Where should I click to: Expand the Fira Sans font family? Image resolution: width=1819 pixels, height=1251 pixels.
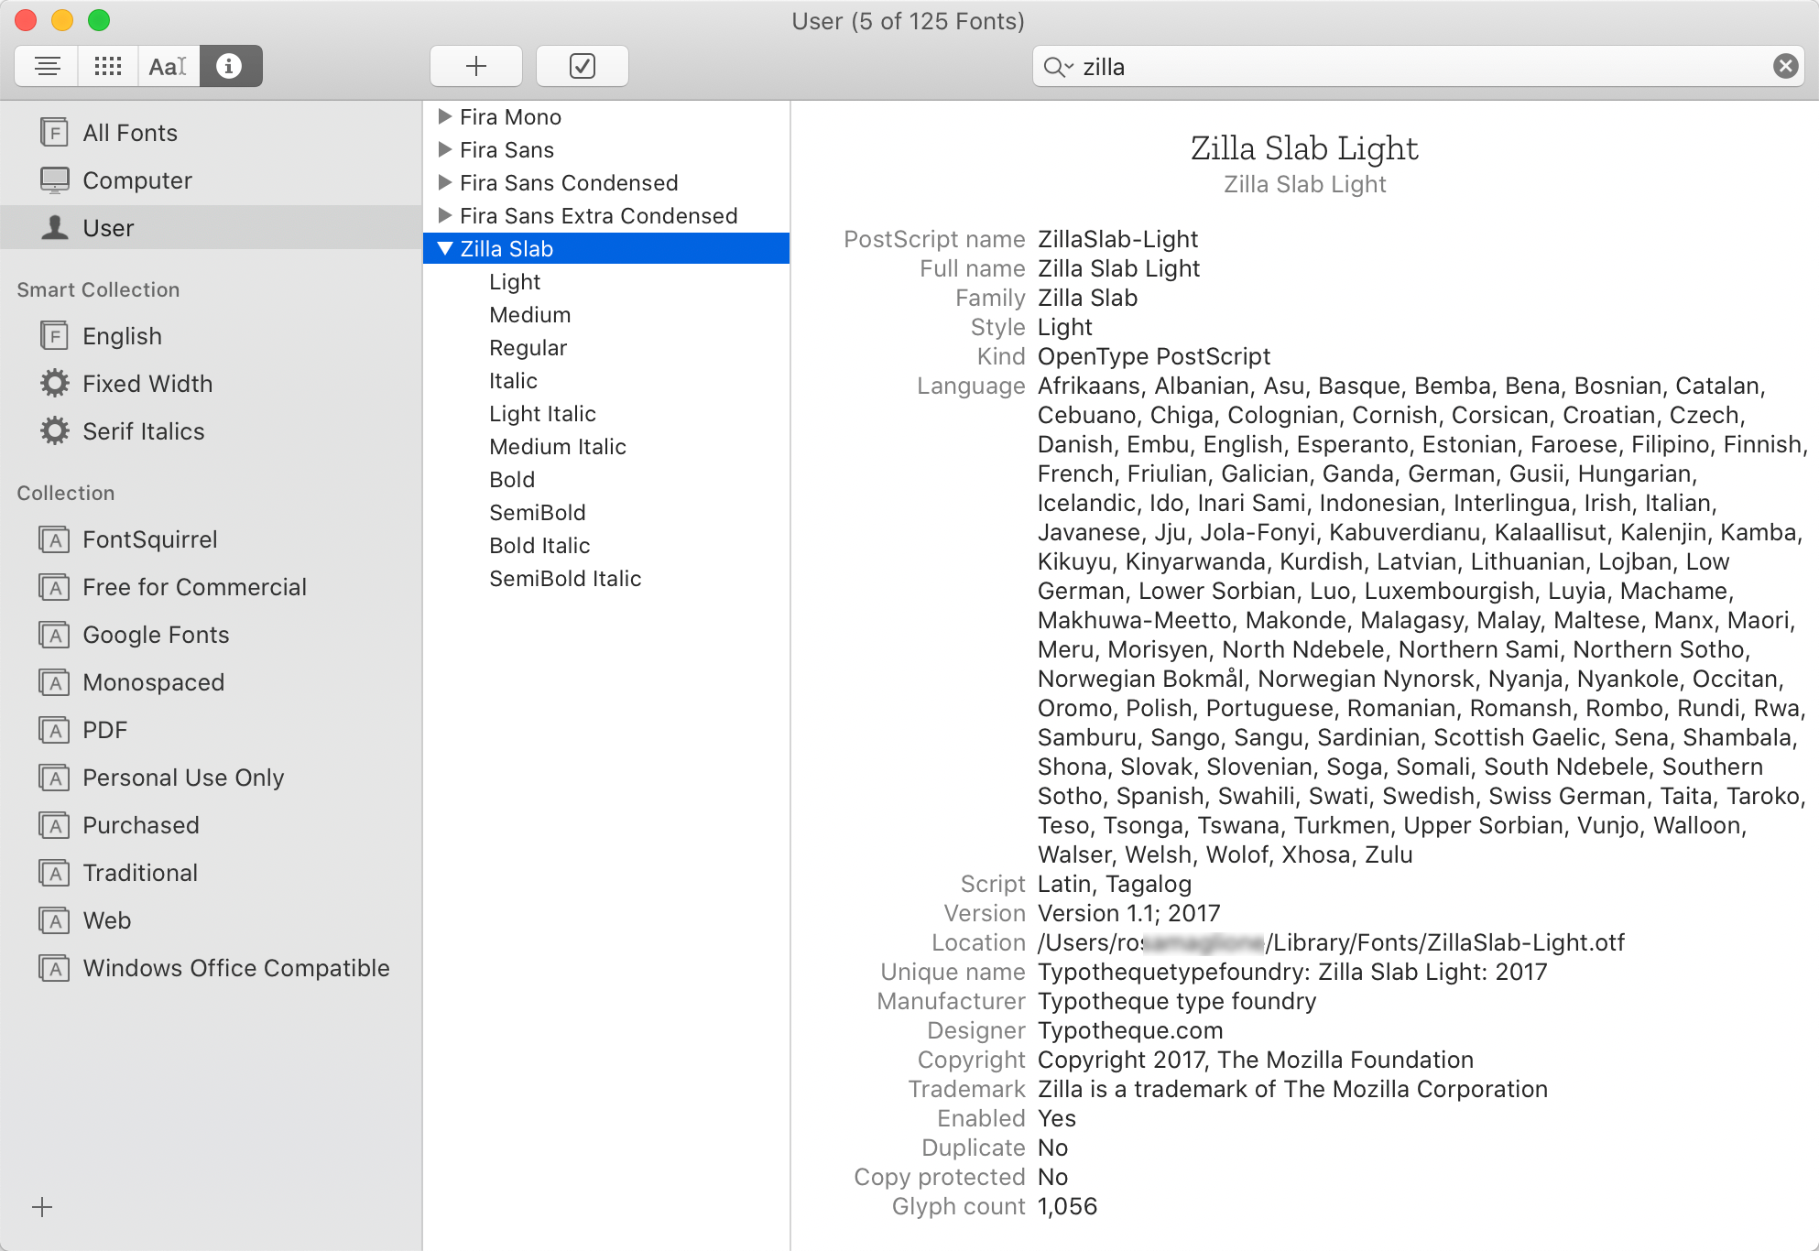442,149
